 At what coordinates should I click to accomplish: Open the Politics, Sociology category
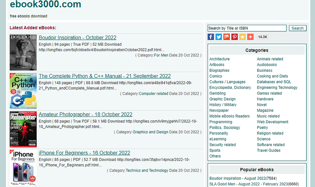tap(225, 127)
